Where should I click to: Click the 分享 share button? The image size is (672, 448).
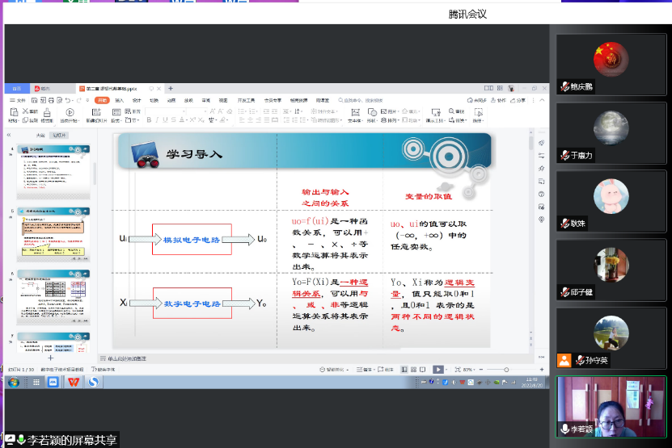click(x=518, y=101)
